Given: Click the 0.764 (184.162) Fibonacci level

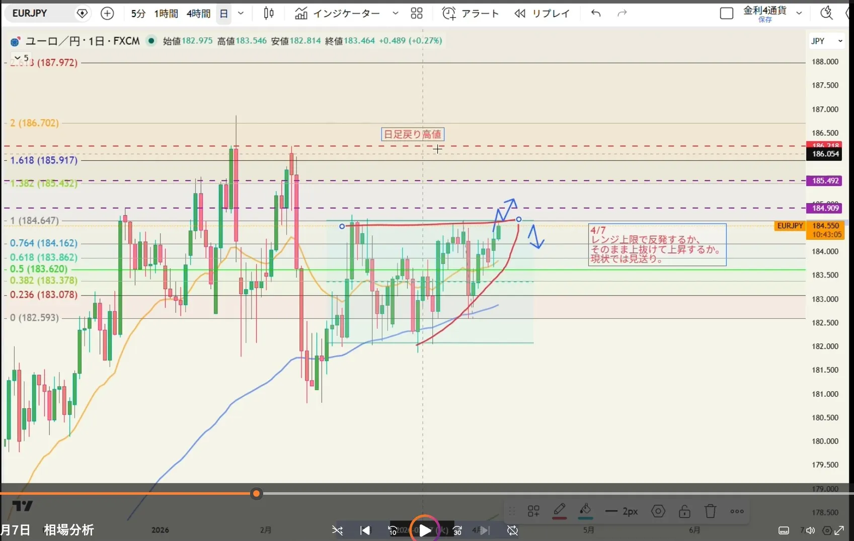Looking at the screenshot, I should [x=44, y=243].
